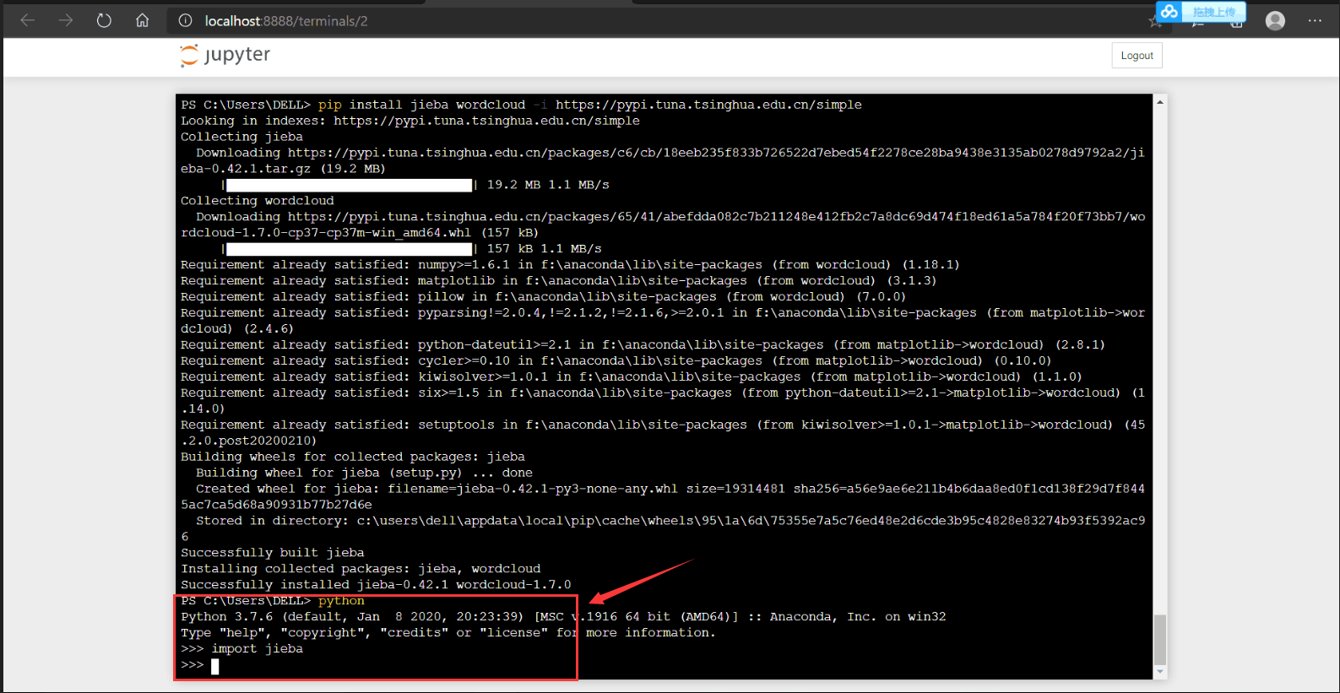Grab the terminal vertical scrollbar thumb
Viewport: 1340px width, 693px height.
[1160, 640]
